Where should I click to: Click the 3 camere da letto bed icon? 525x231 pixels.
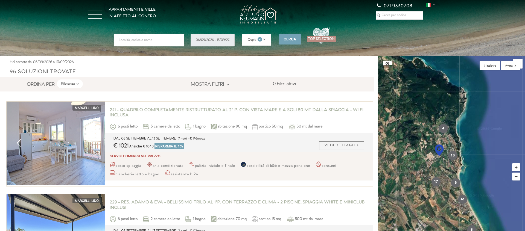146,127
